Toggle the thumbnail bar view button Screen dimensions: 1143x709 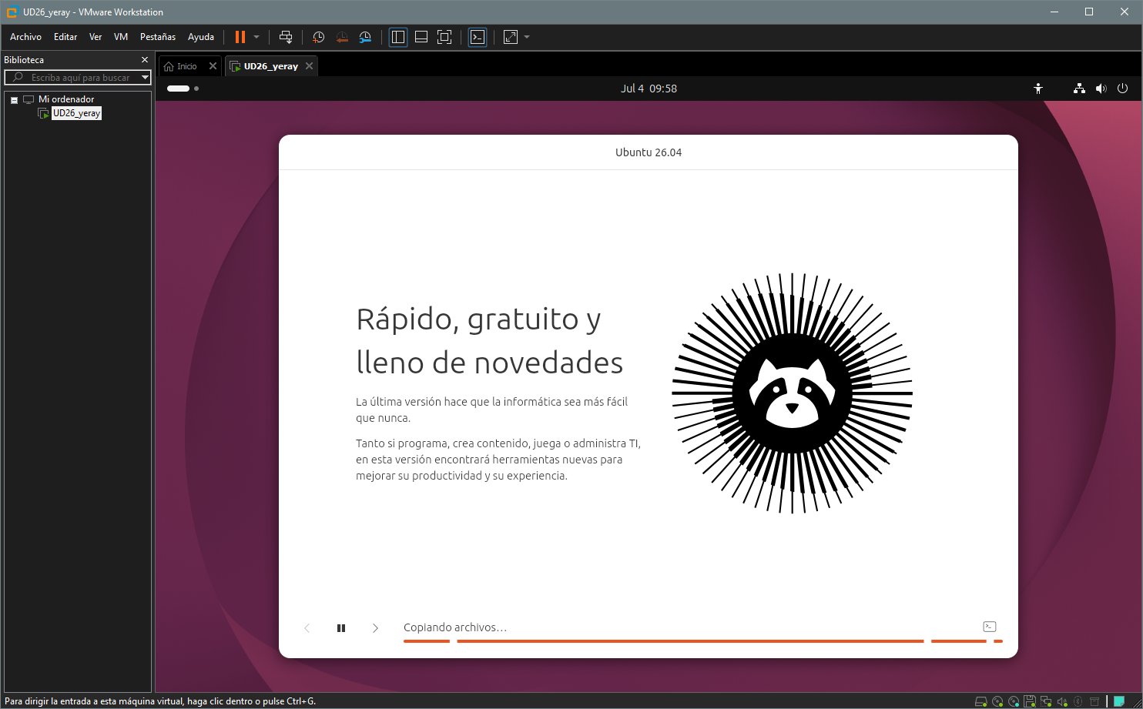(x=421, y=37)
